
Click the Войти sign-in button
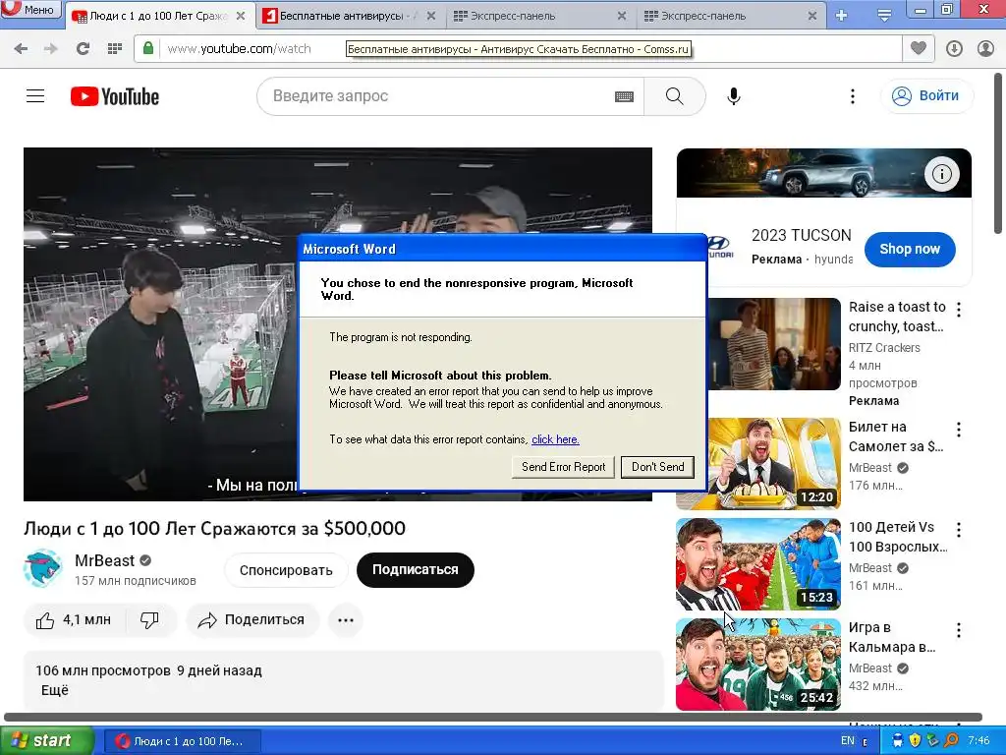tap(927, 96)
